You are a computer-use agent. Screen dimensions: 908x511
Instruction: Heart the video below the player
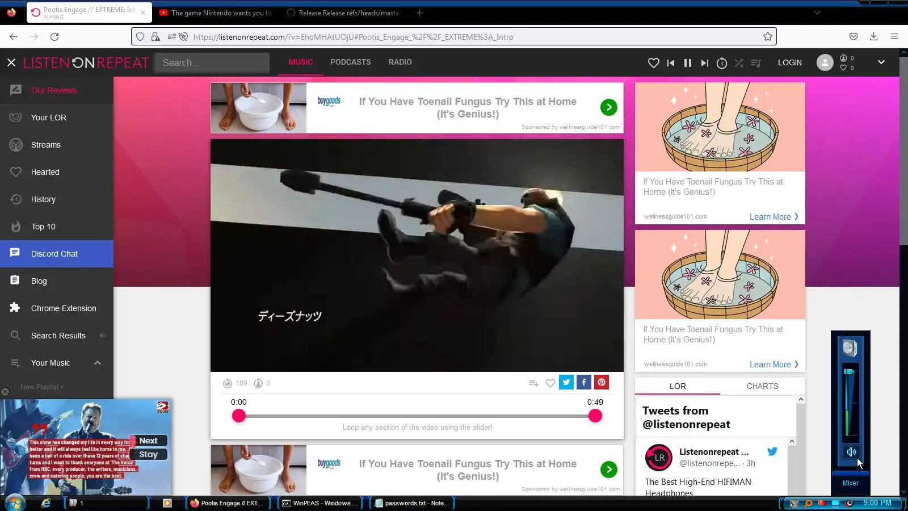pos(550,383)
